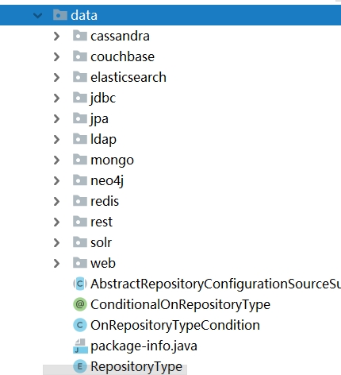Click enum icon of RepositoryType
This screenshot has height=375, width=341.
click(80, 366)
